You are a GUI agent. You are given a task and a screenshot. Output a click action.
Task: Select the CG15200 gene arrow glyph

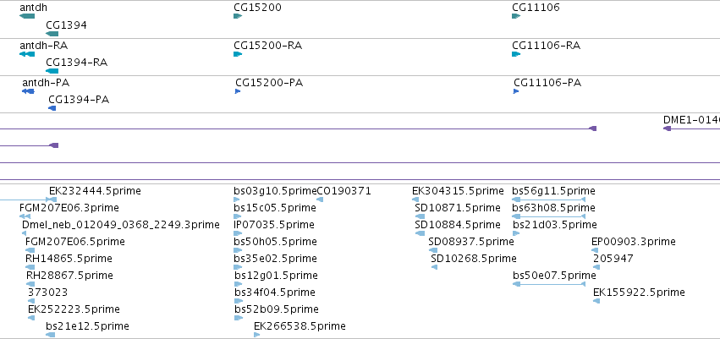pos(238,16)
